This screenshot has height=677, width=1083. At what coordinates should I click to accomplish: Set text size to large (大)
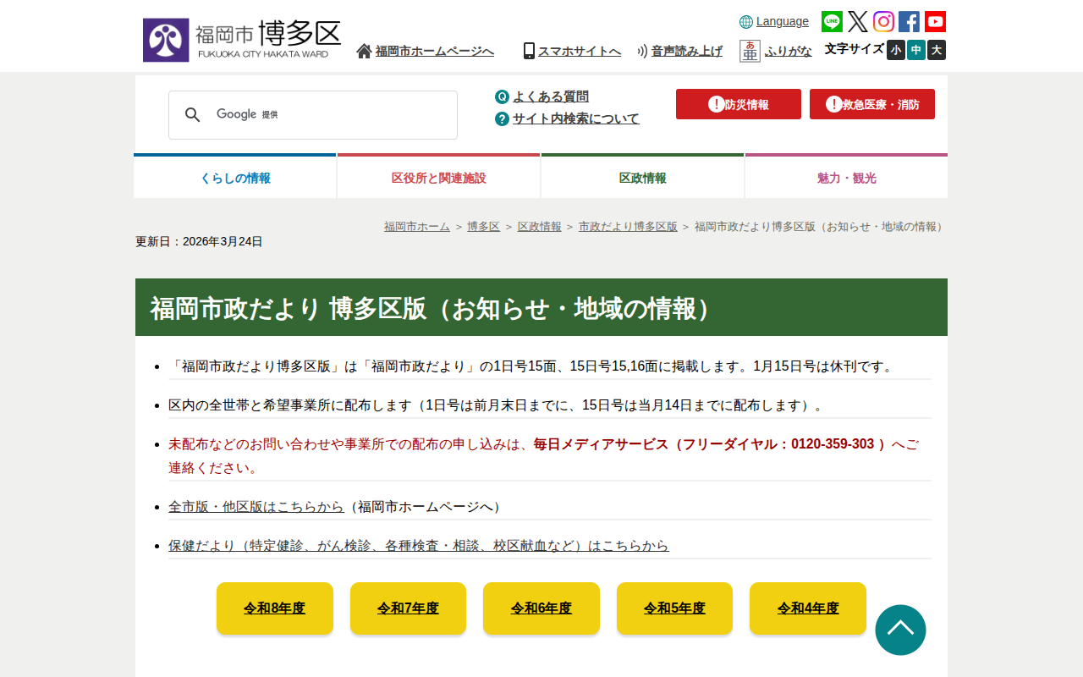[937, 50]
